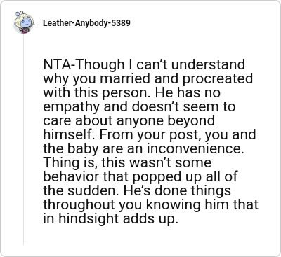Click the line 'behavior that popped up all of'
The image size is (281, 257).
[140, 176]
